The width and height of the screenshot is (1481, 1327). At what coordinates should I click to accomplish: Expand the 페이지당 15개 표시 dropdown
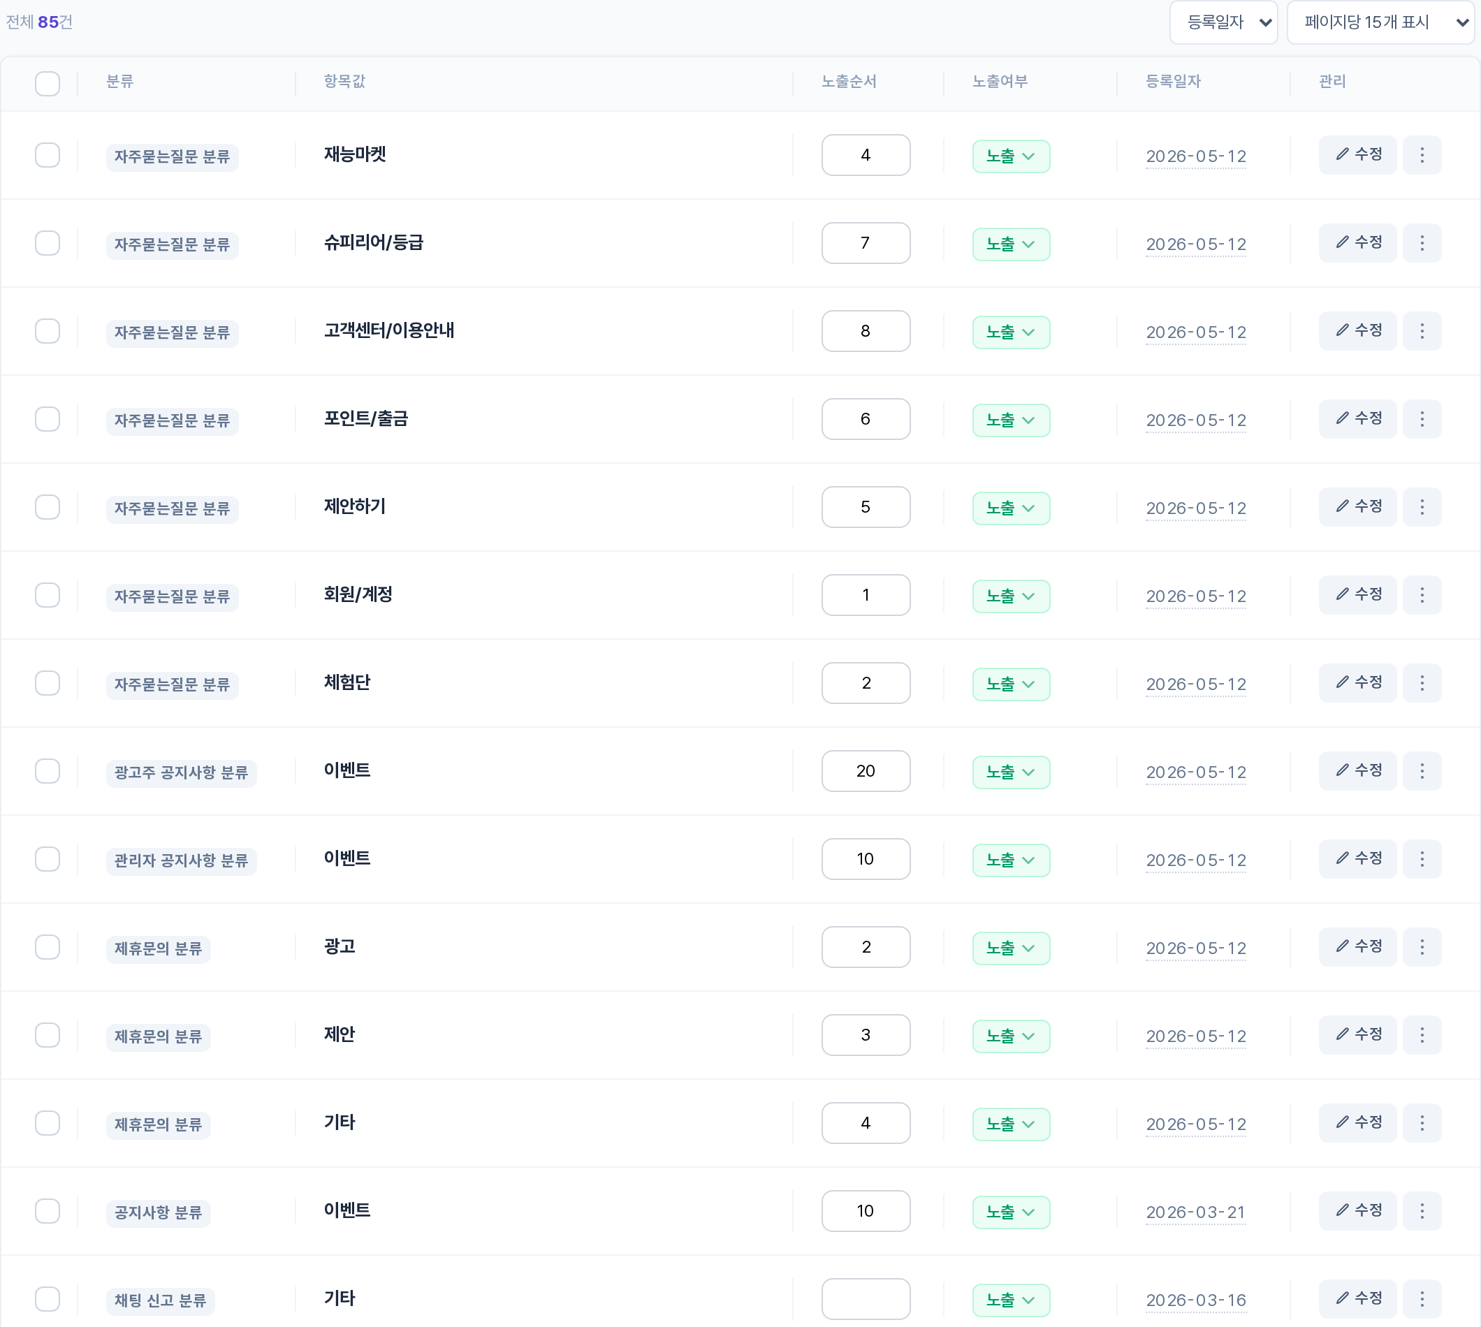(1380, 22)
